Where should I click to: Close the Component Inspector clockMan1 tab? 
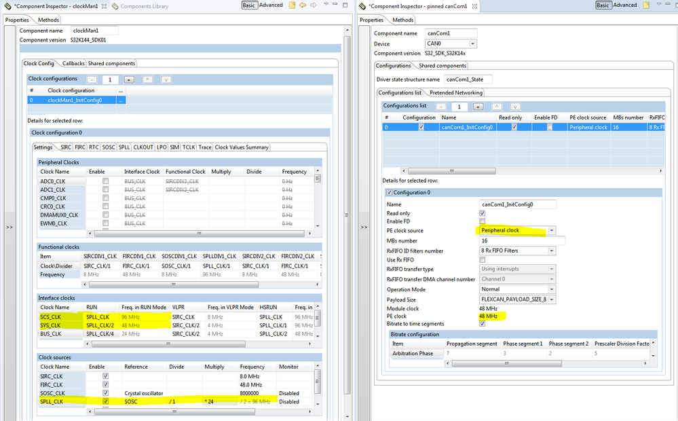coord(105,7)
